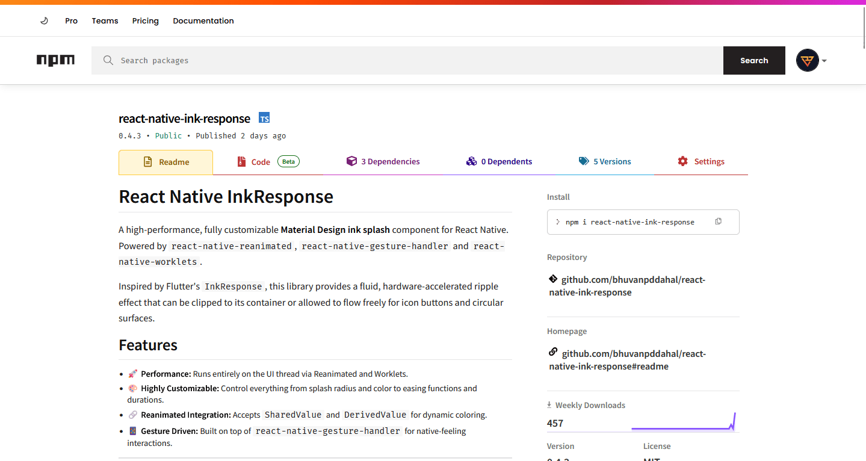Image resolution: width=866 pixels, height=461 pixels.
Task: Focus the Search packages field
Action: tap(407, 60)
